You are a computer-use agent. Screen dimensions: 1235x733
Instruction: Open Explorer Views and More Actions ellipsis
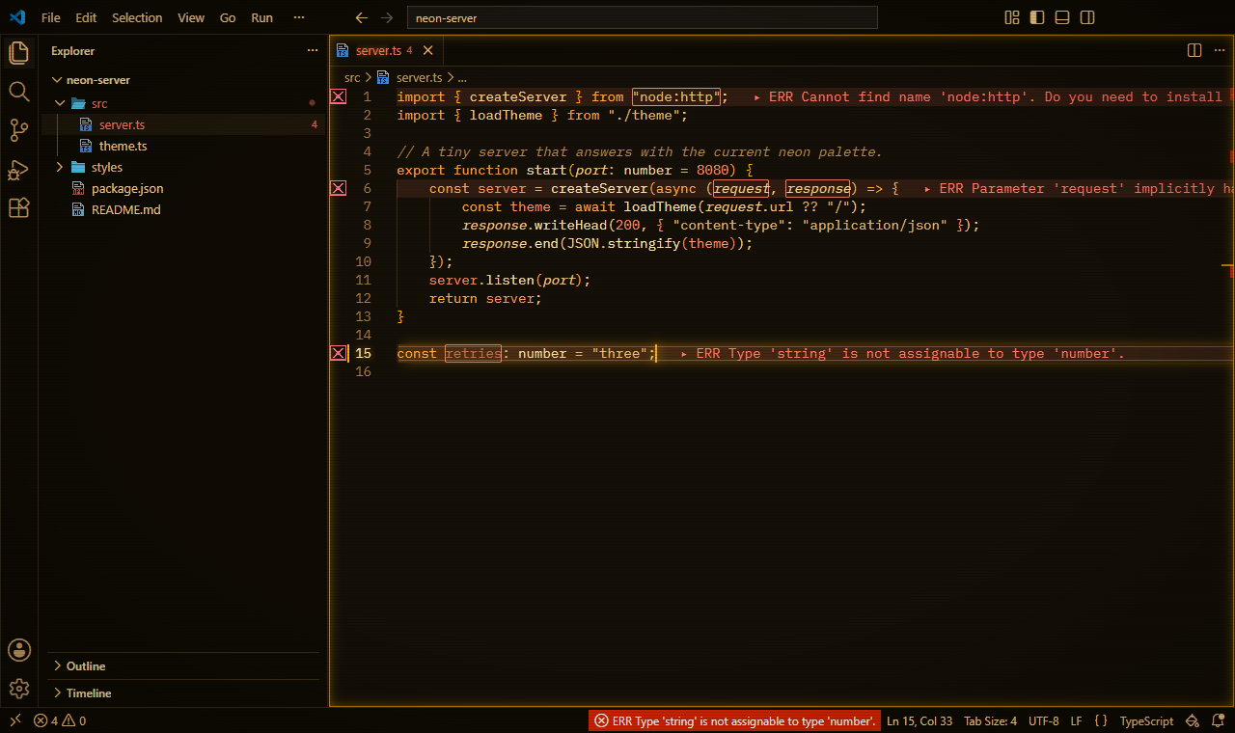point(312,50)
